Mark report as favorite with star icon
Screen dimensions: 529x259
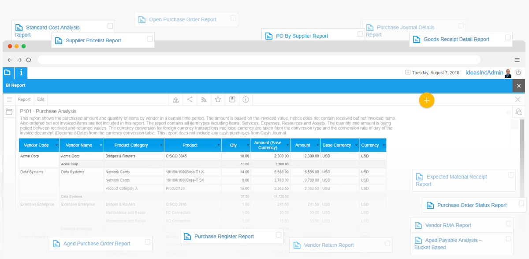pyautogui.click(x=218, y=100)
